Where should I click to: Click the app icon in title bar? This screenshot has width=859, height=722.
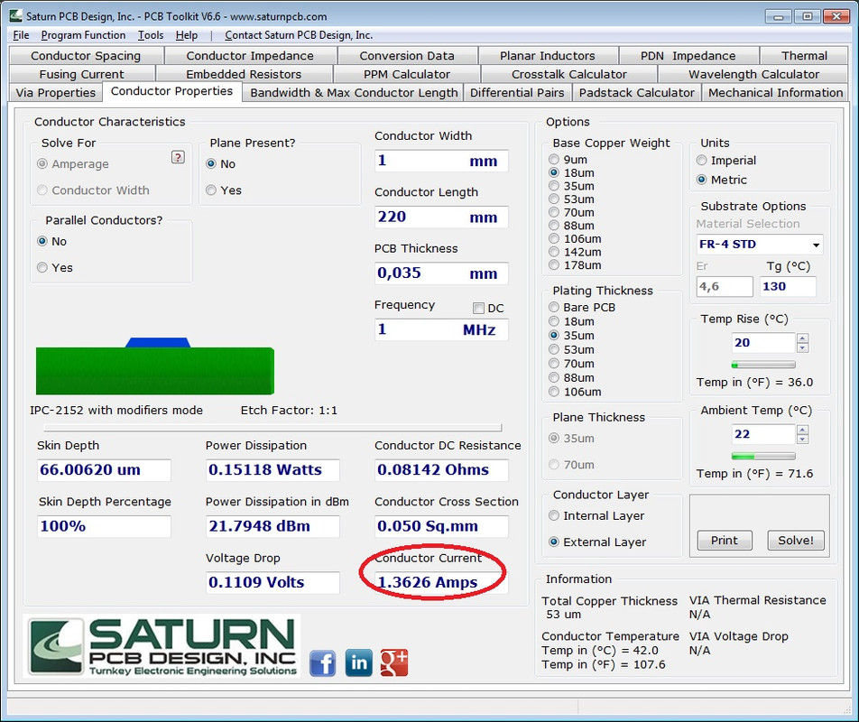click(16, 16)
